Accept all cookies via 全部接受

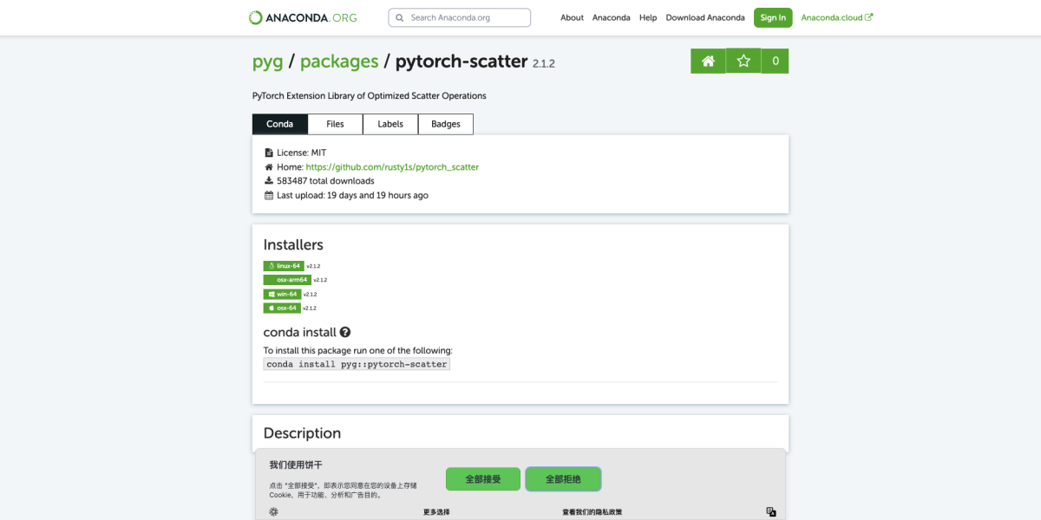(482, 478)
